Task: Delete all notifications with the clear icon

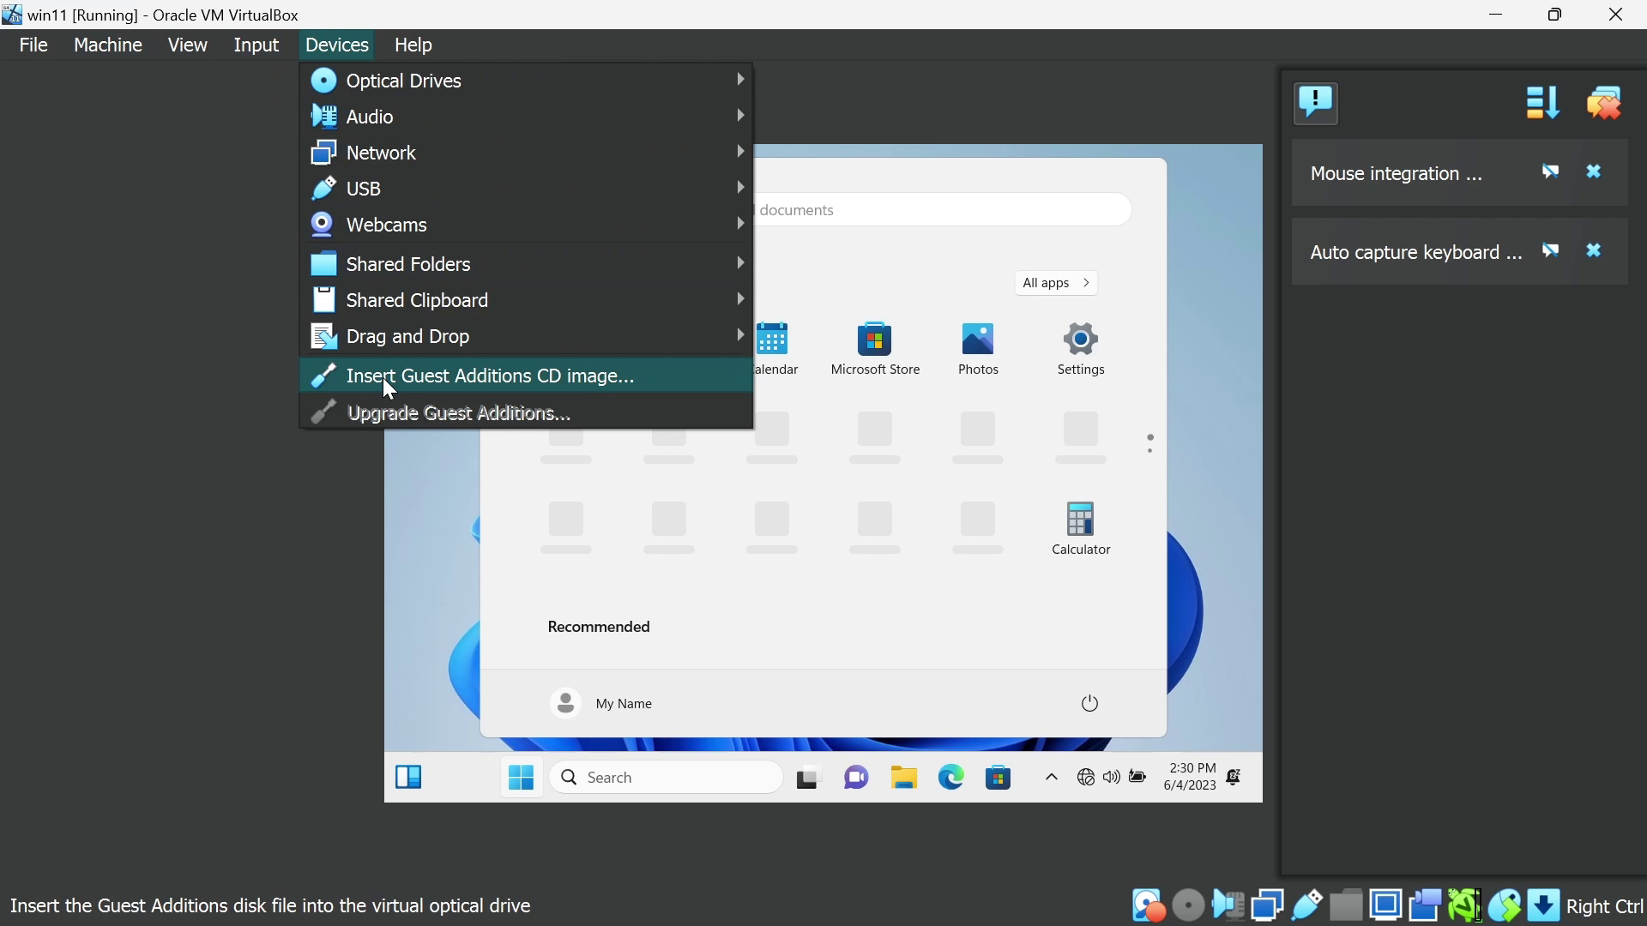Action: 1605,104
